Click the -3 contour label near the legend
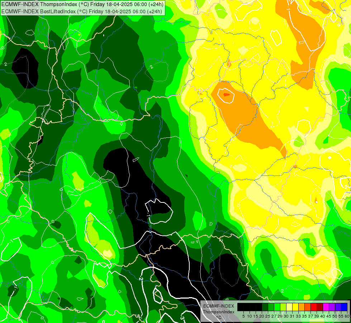This screenshot has height=323, width=351. [182, 318]
